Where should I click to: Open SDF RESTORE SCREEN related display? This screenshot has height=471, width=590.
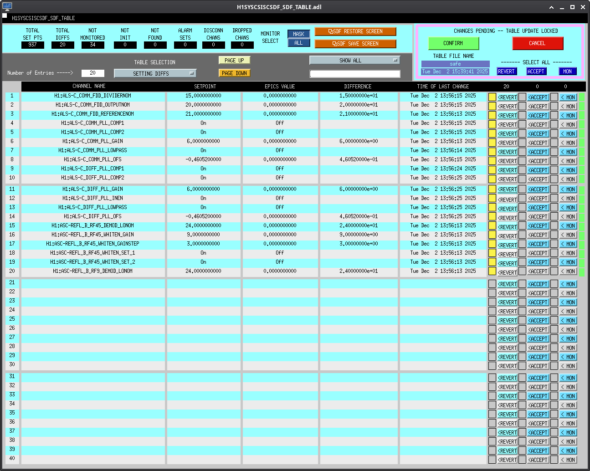pos(355,31)
